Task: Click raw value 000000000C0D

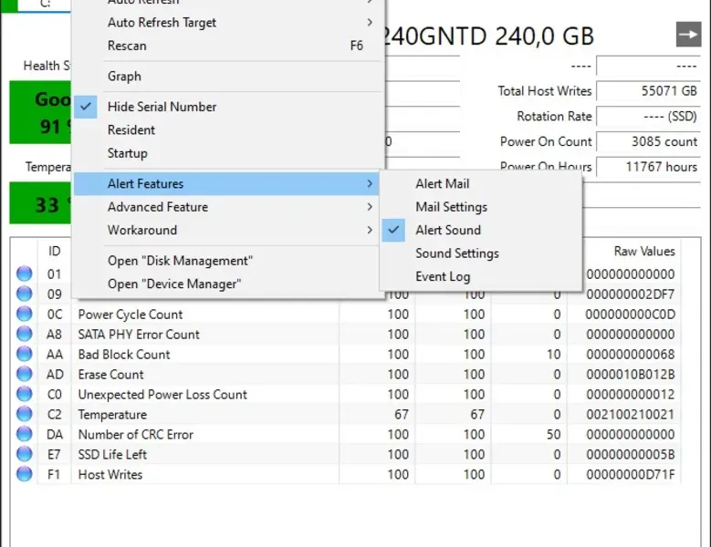Action: pos(631,315)
